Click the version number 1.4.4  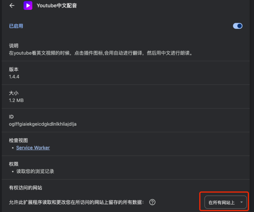[x=14, y=77]
